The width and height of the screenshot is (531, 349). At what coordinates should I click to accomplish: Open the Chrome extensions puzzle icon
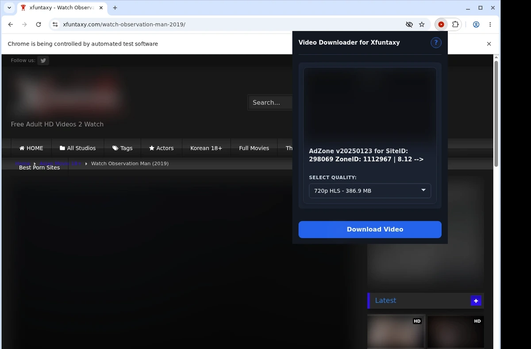(455, 25)
